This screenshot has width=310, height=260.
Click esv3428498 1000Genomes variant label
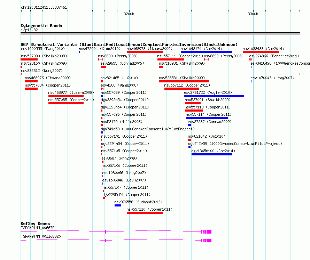tap(280, 63)
